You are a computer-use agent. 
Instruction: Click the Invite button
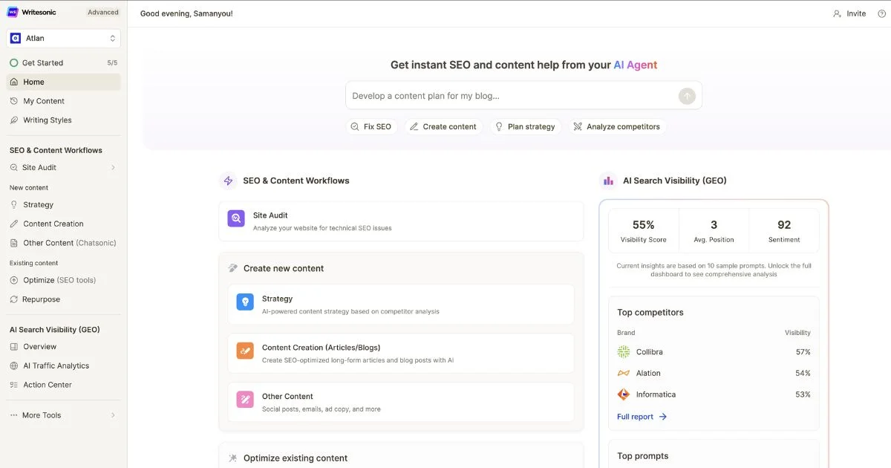[x=849, y=13]
